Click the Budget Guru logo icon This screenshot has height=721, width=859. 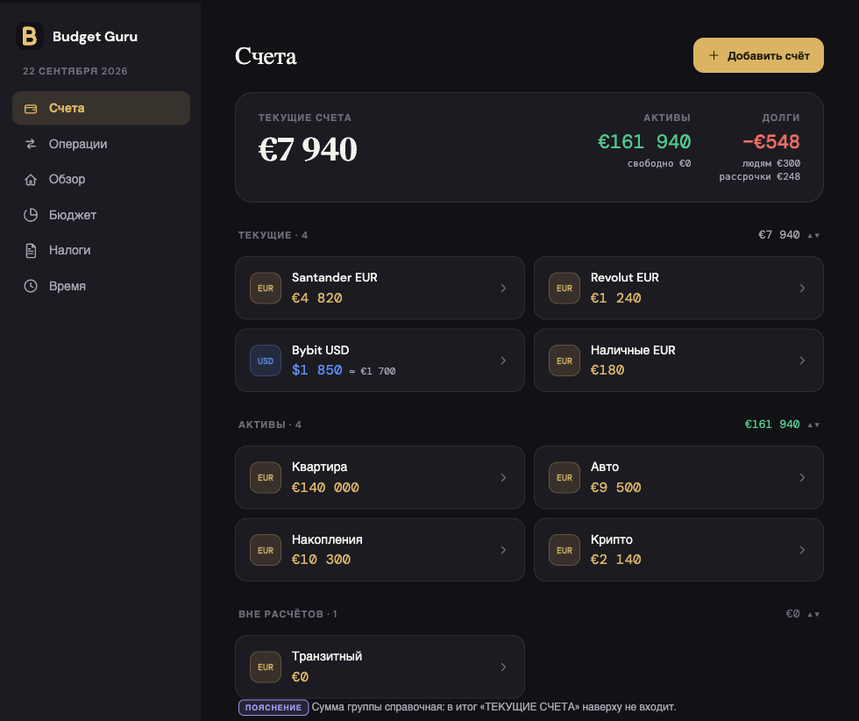[x=30, y=36]
